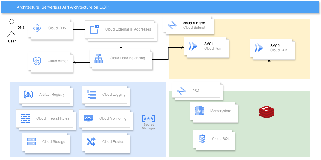Click the Cloud SQL label text

221,139
